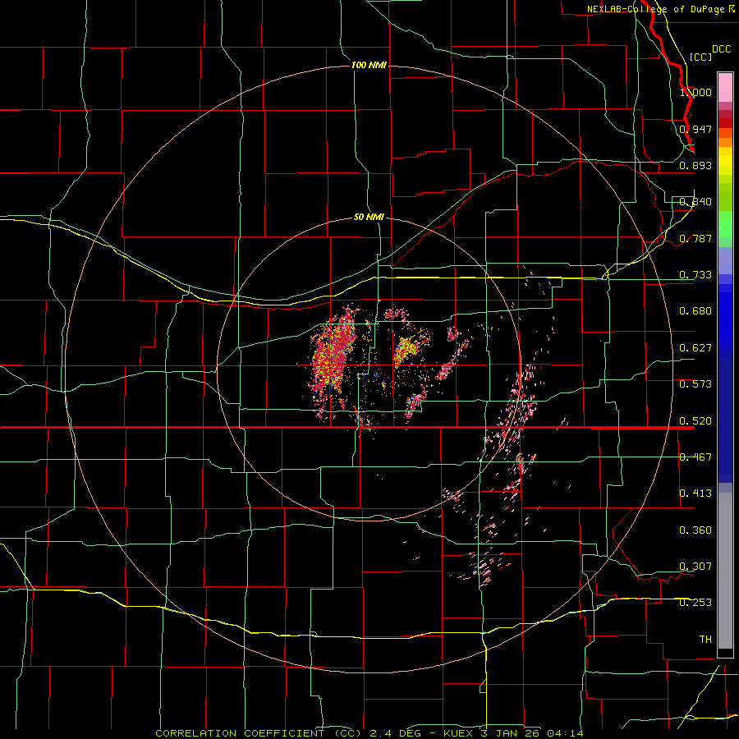
Task: Click the 0.573 scale value
Action: point(695,384)
